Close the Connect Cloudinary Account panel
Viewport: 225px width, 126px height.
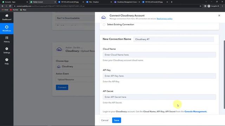[219, 15]
